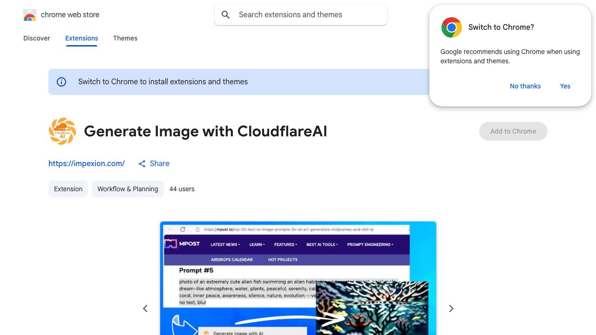Open the Discover tab
The image size is (596, 335).
pos(37,38)
